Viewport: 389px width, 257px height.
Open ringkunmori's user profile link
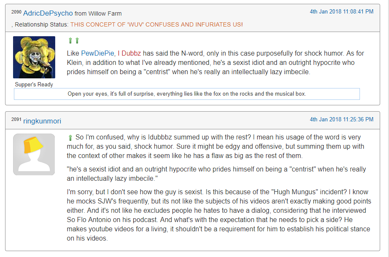click(42, 121)
